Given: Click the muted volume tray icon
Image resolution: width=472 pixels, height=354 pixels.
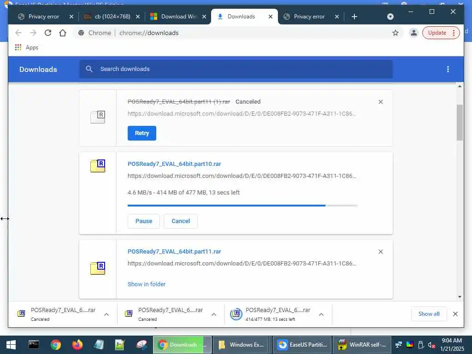Looking at the screenshot, I should (x=431, y=345).
